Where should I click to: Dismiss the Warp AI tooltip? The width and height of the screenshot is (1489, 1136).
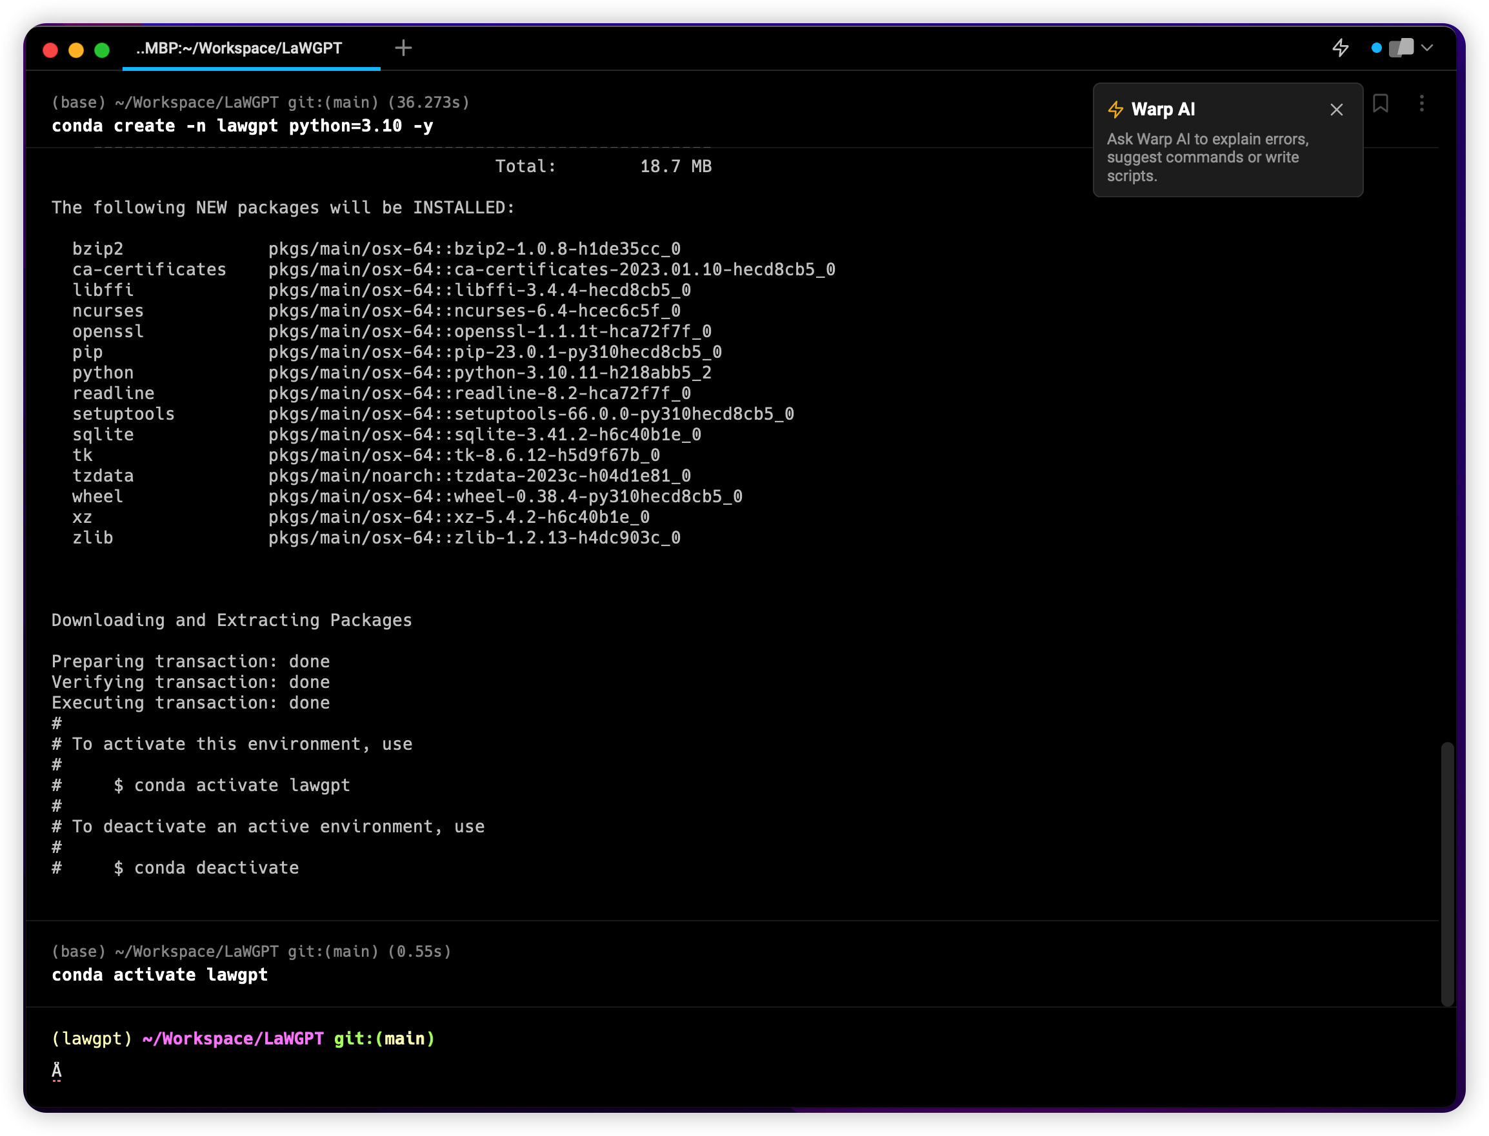[x=1336, y=110]
